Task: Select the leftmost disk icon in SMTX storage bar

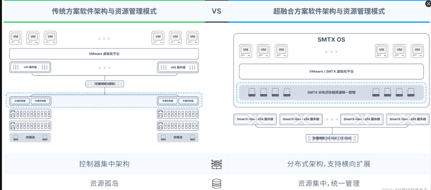Action: [x=252, y=92]
